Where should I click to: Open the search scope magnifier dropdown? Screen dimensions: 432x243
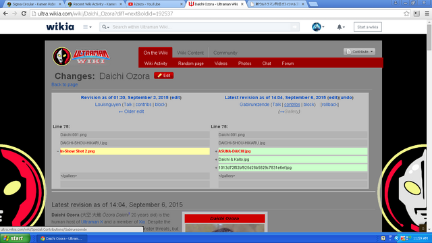(105, 27)
